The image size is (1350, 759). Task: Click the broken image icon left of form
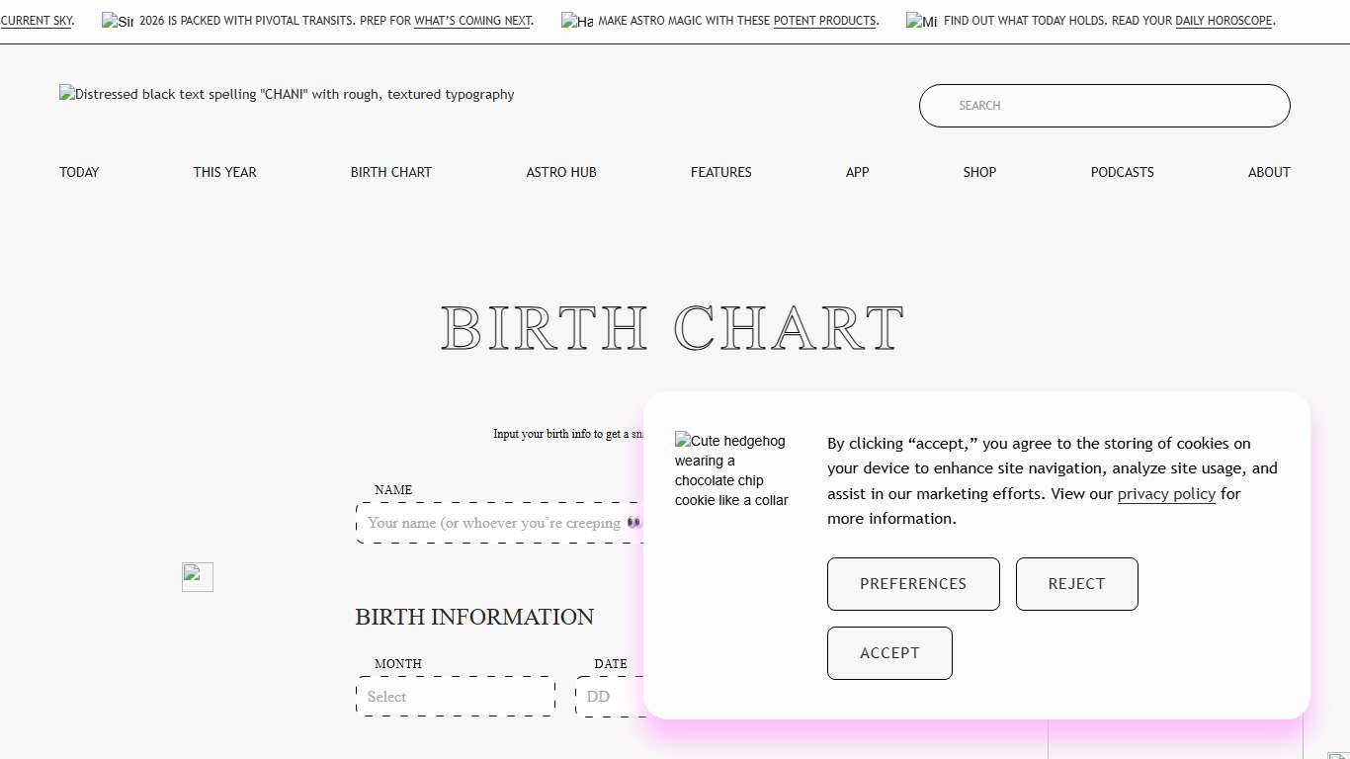tap(198, 577)
